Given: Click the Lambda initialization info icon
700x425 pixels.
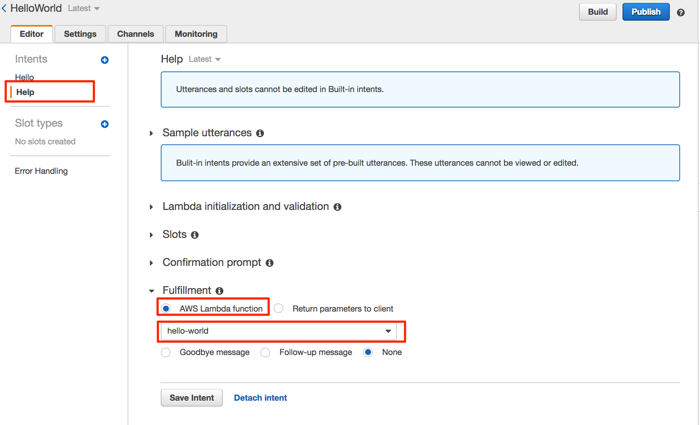Looking at the screenshot, I should point(337,207).
